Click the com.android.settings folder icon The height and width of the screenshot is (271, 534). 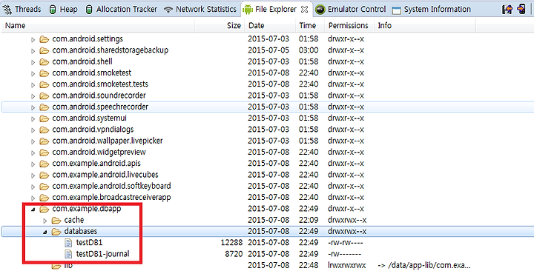(x=44, y=39)
